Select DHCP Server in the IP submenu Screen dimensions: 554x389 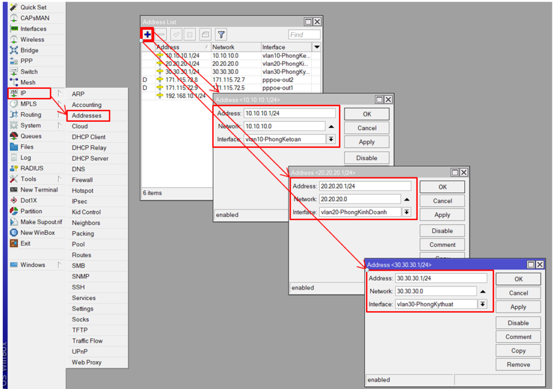(90, 159)
